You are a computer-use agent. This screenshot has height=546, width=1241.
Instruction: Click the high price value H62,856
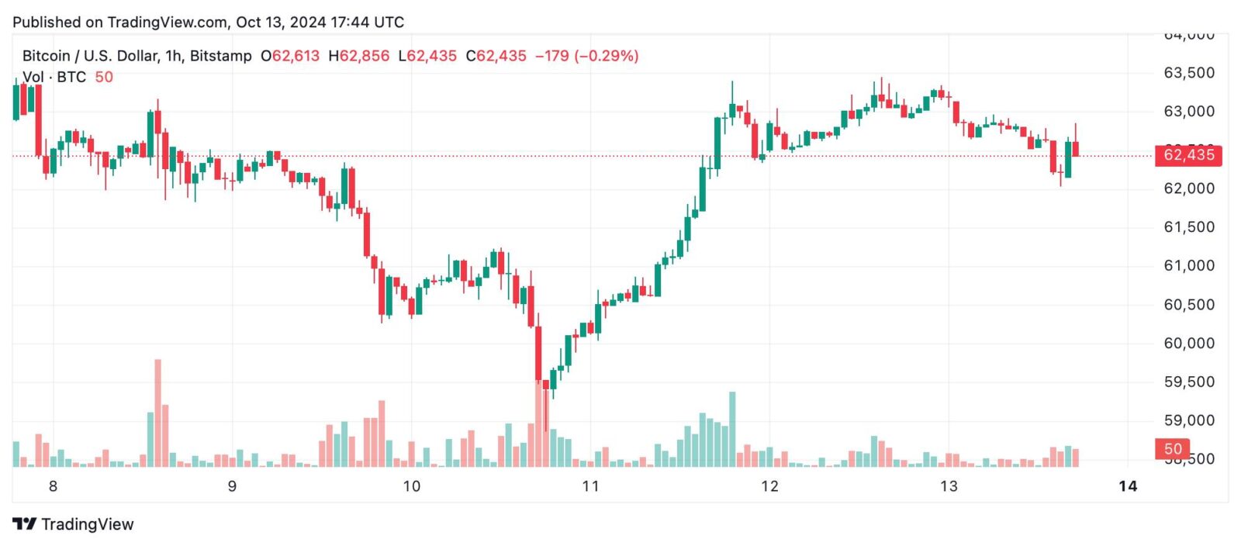pos(359,56)
